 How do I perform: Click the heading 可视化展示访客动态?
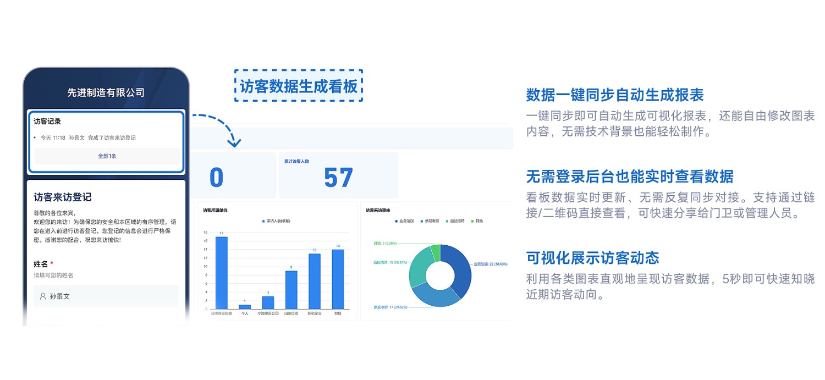592,258
